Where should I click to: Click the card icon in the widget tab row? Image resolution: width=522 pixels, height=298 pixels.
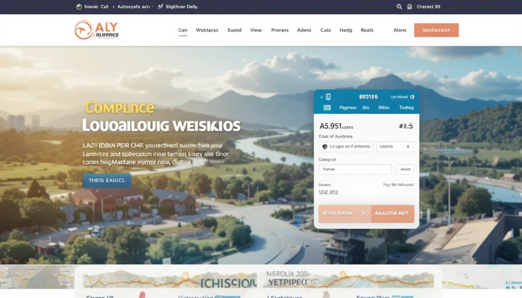(327, 107)
